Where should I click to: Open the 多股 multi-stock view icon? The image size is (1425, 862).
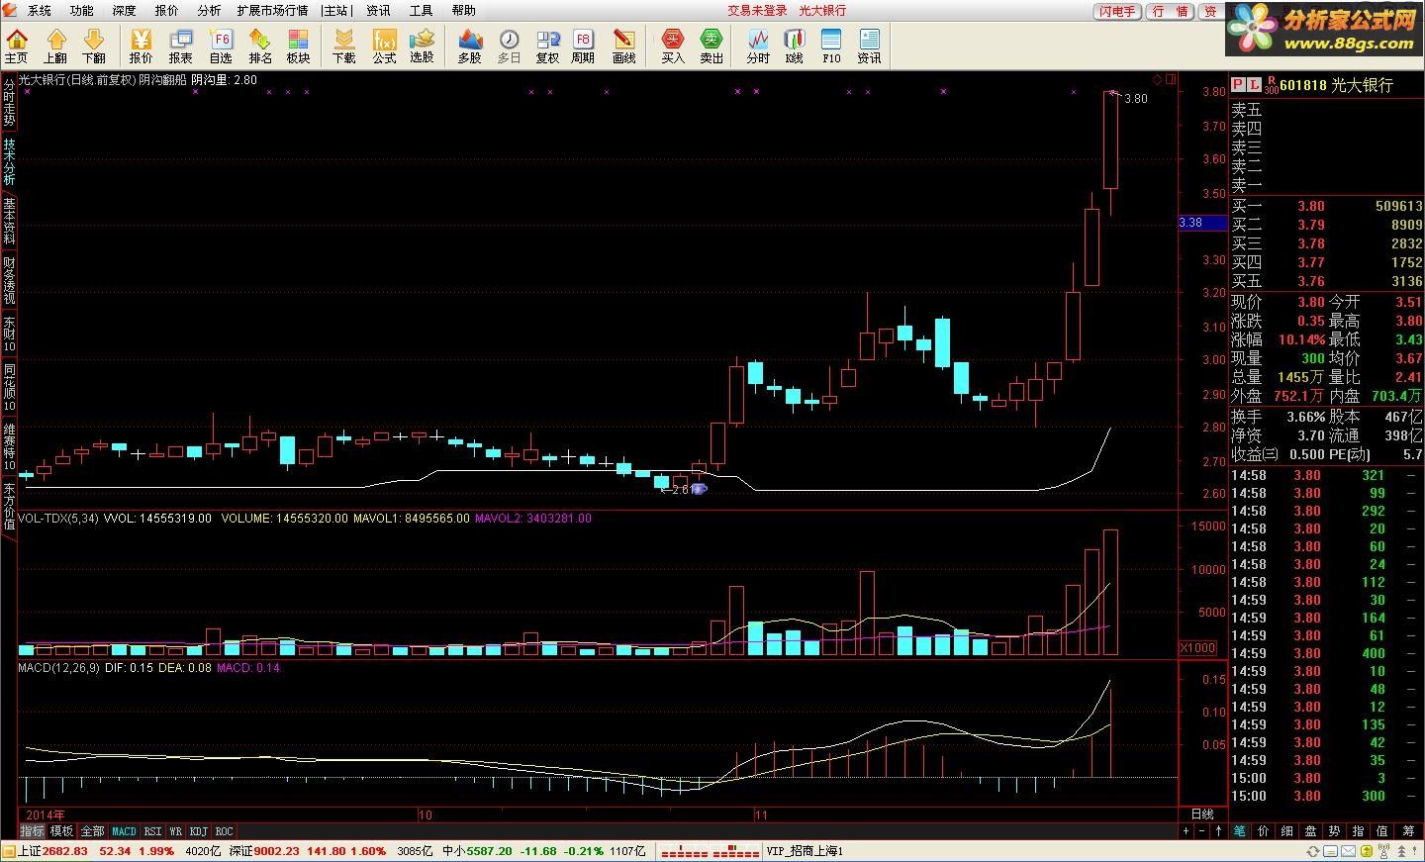click(469, 46)
